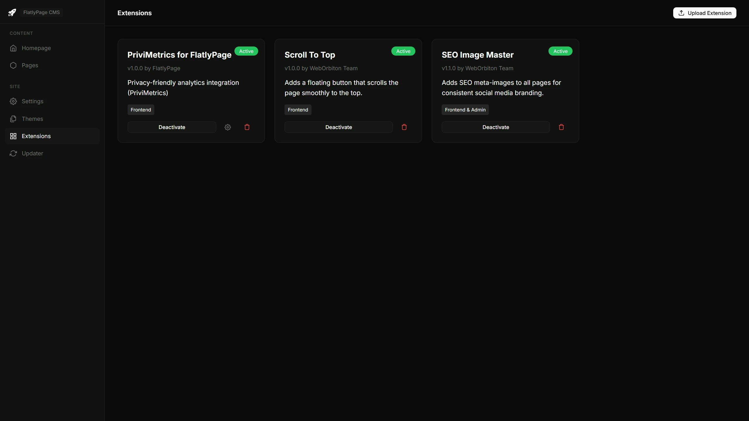Image resolution: width=749 pixels, height=421 pixels.
Task: Click the Active badge on SEO Image Master
Action: (x=560, y=51)
